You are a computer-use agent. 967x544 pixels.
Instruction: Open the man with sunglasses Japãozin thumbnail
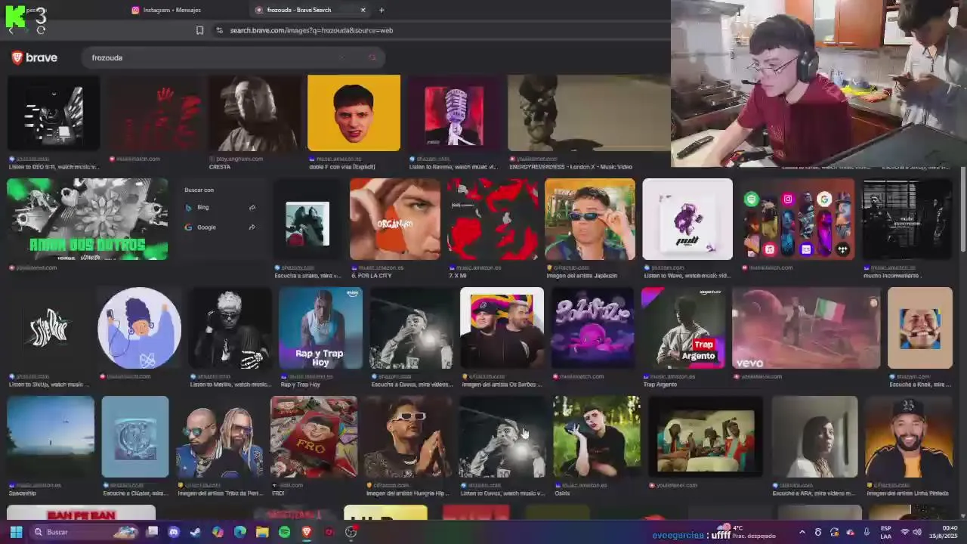(590, 219)
